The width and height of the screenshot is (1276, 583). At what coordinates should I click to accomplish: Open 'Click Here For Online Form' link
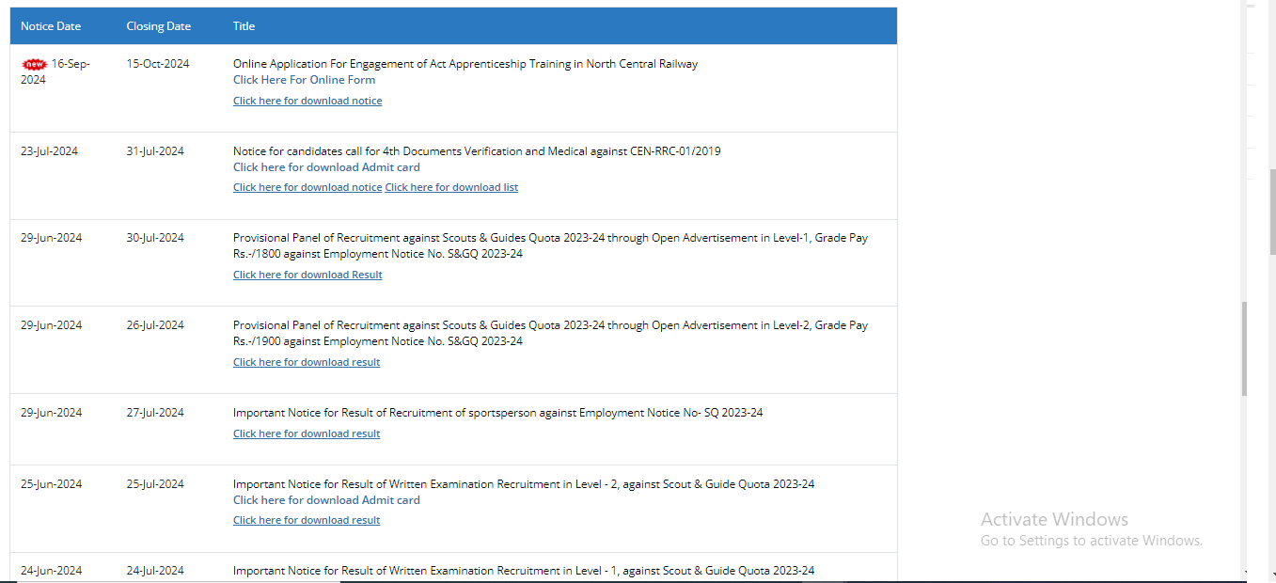(304, 80)
